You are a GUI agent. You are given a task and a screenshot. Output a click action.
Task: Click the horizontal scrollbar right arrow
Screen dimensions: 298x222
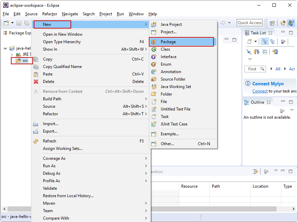tap(294, 209)
